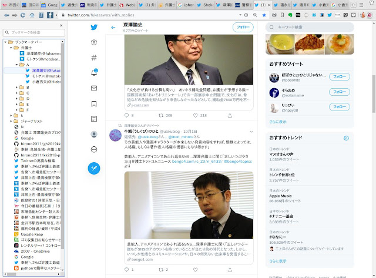
Task: Click さらに表示 under recommended trends
Action: (x=278, y=261)
